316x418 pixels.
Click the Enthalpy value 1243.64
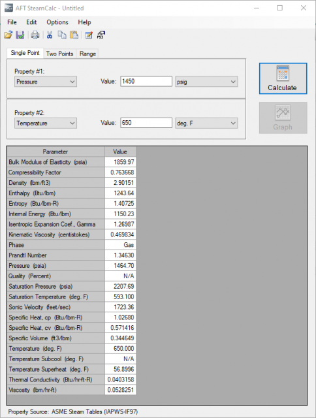pyautogui.click(x=120, y=193)
